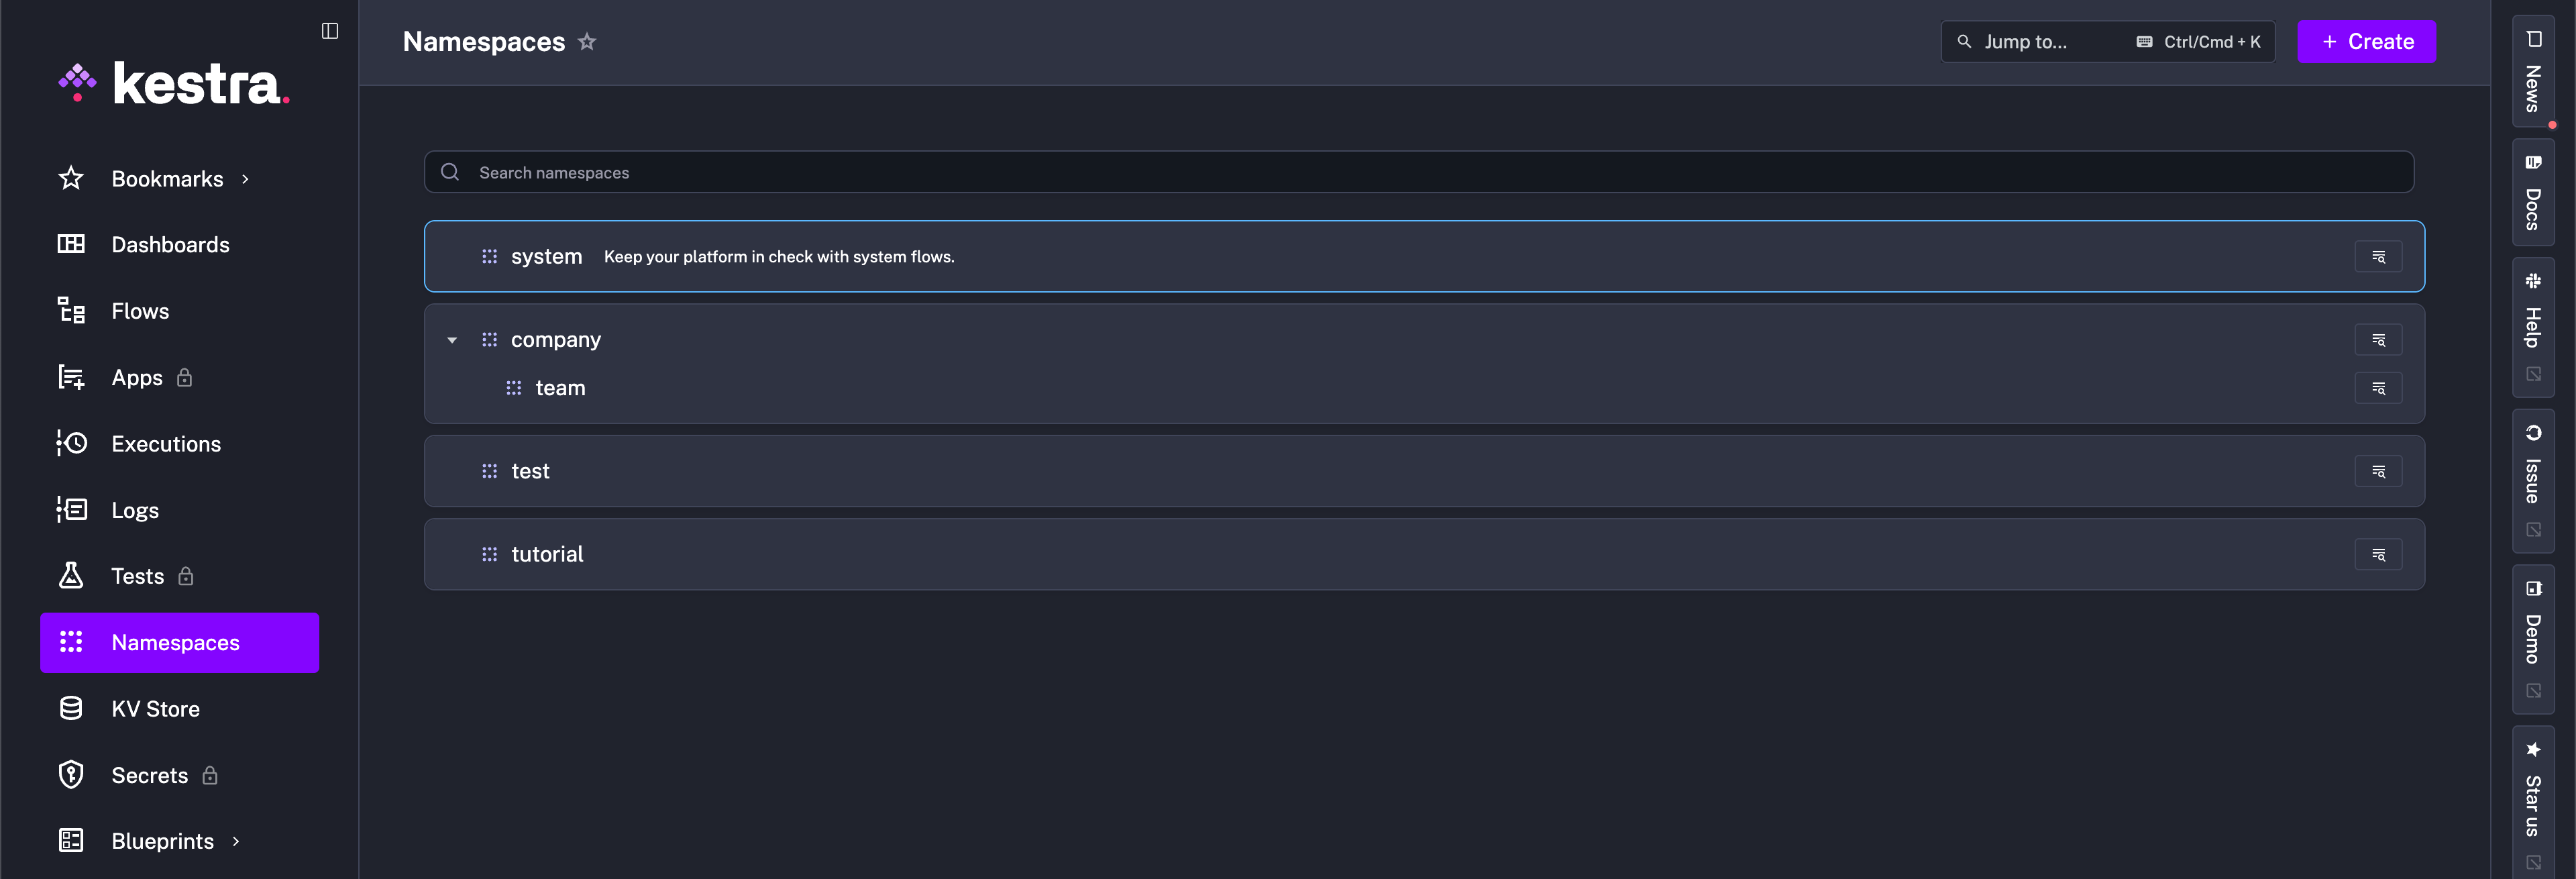Viewport: 2576px width, 879px height.
Task: Open flow search for the tutorial namespace
Action: pos(2379,553)
